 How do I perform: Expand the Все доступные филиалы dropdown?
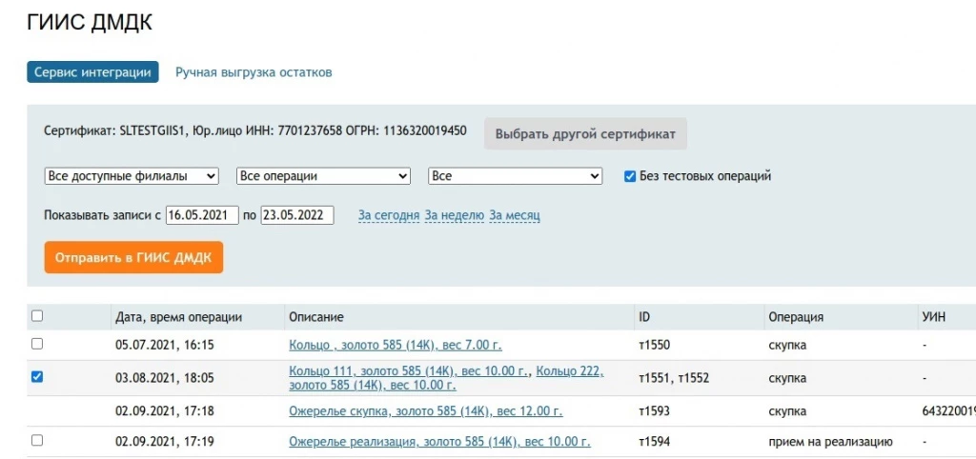pyautogui.click(x=132, y=176)
